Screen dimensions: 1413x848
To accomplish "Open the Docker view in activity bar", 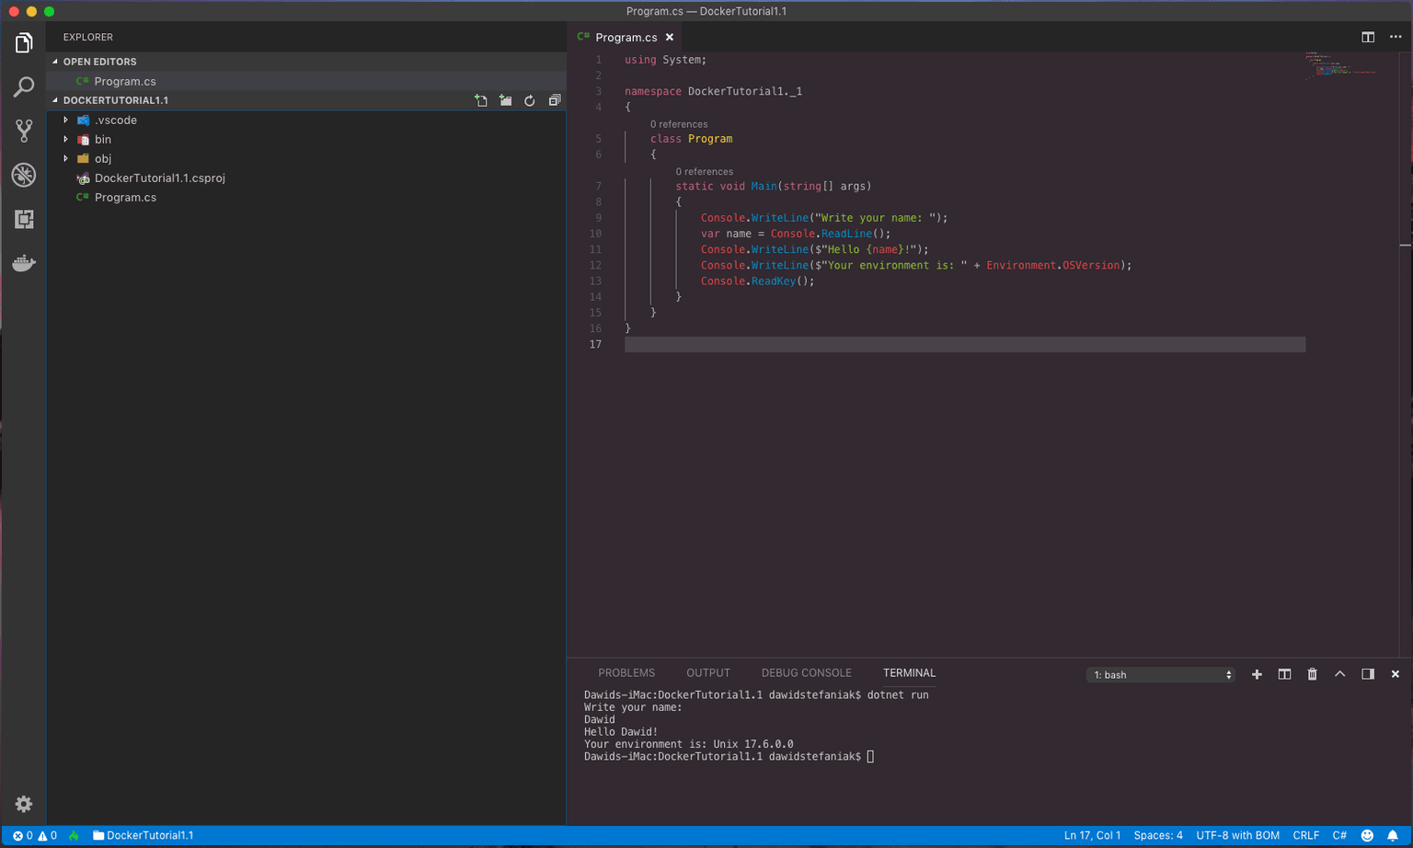I will click(x=24, y=263).
